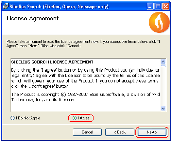Click the copyright 1987-2007 paragraph
This screenshot has height=141, width=172.
[86, 97]
